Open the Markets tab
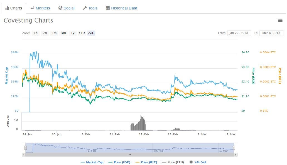Viewport: 287px width, 165px height. click(x=40, y=8)
